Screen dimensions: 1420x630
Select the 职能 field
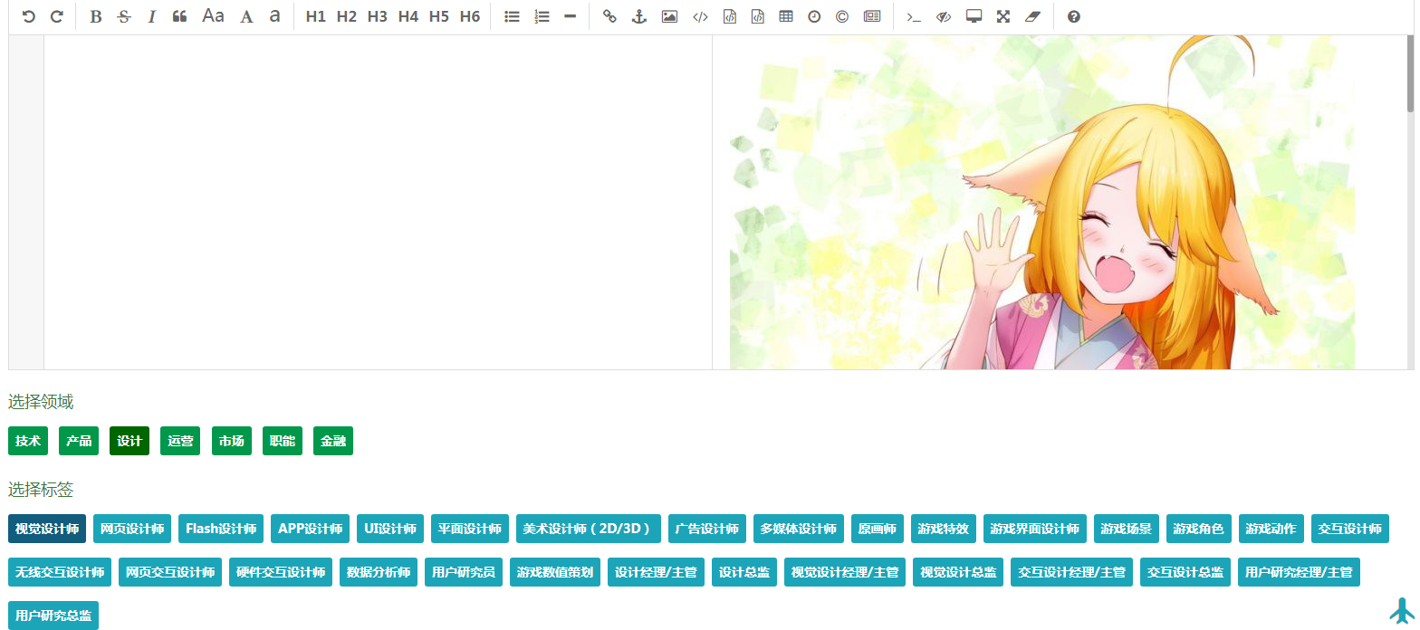tap(283, 441)
